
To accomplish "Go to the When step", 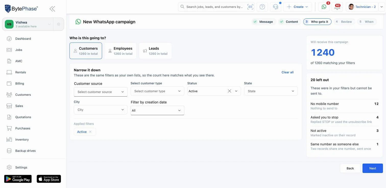I will coord(367,22).
